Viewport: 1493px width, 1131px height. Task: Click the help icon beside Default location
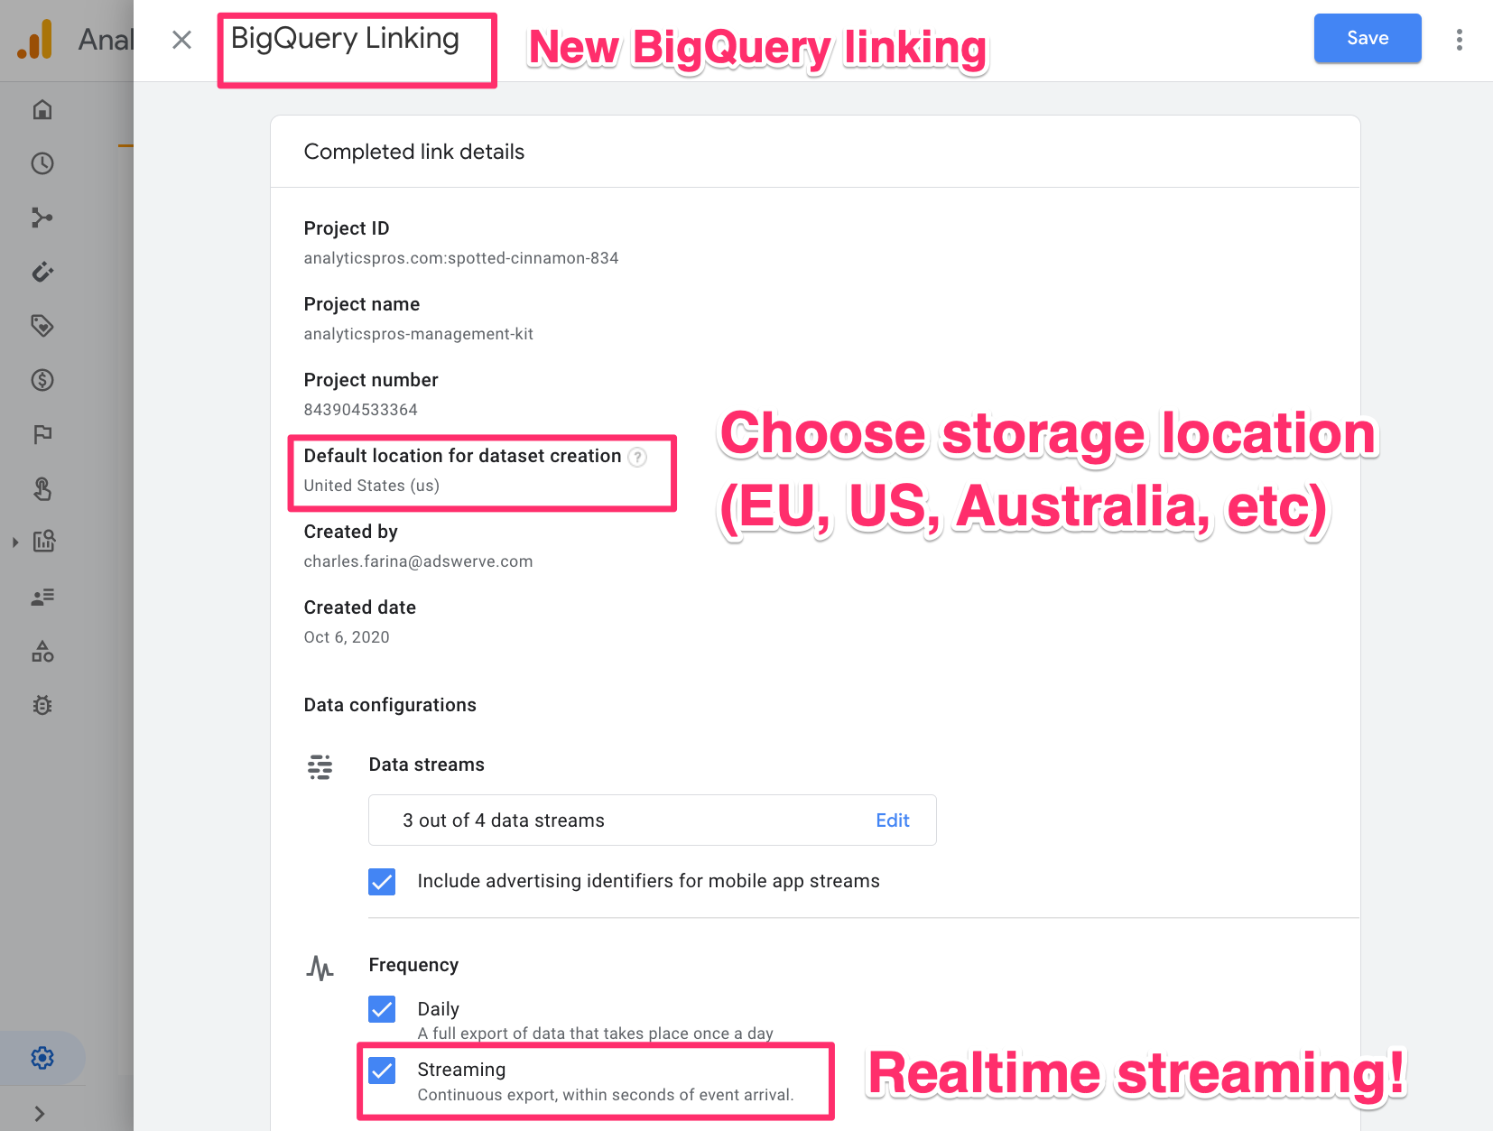tap(637, 457)
